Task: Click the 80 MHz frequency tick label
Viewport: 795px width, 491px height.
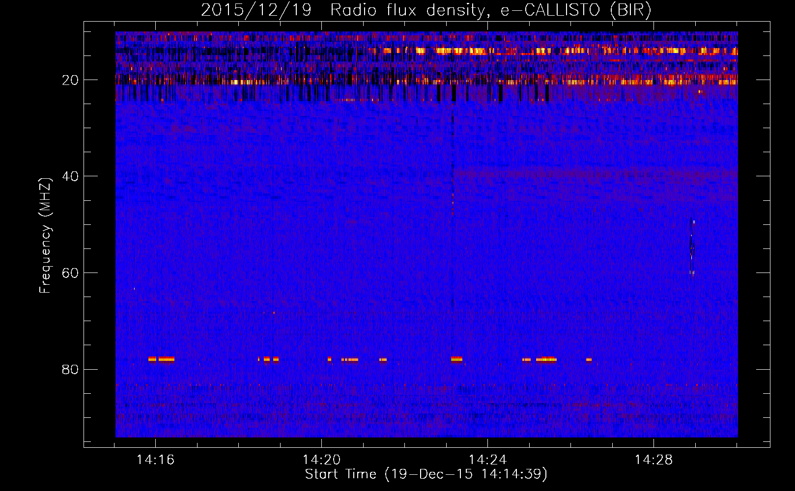Action: [70, 369]
